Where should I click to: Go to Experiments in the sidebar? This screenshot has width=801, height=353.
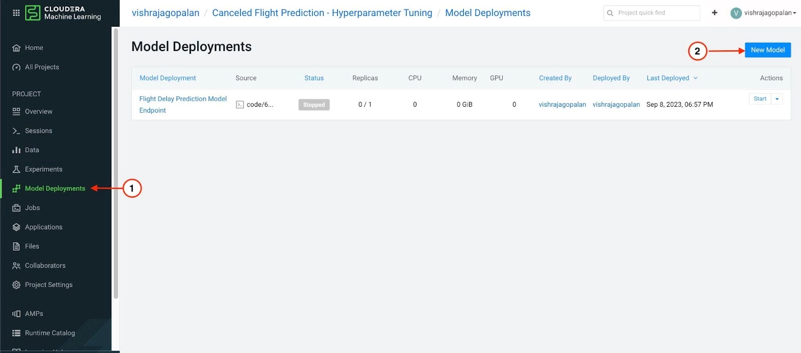(x=44, y=169)
